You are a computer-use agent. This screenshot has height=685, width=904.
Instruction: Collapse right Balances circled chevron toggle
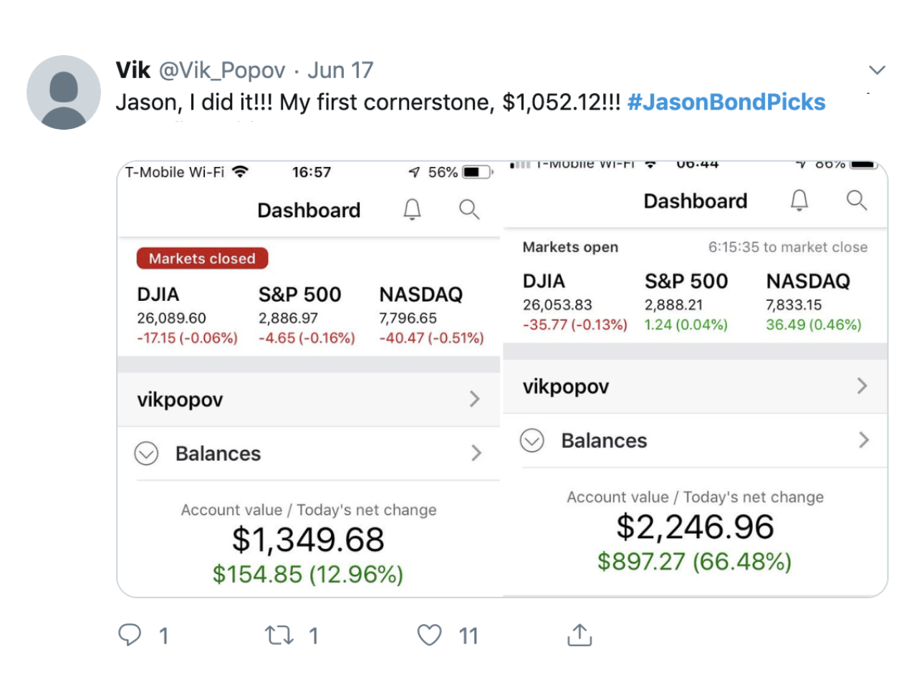[x=532, y=440]
